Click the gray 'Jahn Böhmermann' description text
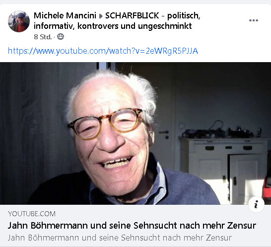Image resolution: width=271 pixels, height=247 pixels. [x=120, y=238]
